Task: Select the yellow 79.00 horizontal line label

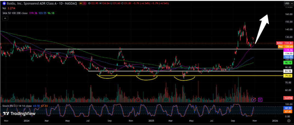Action: 287,76
